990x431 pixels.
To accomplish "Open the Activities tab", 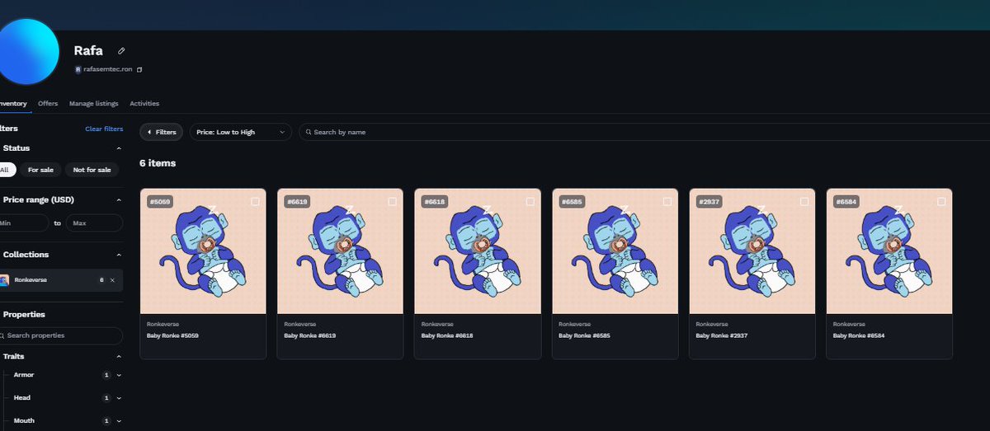I will pos(144,104).
